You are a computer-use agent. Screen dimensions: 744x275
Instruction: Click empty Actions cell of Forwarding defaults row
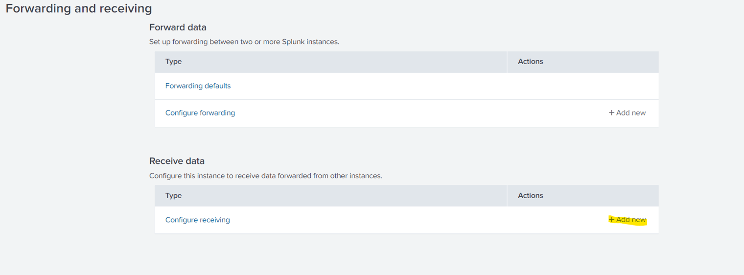[x=582, y=86]
